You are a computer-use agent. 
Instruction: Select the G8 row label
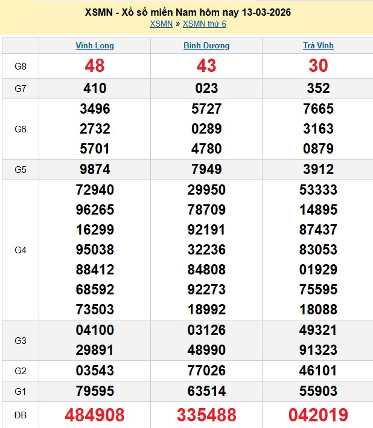(x=21, y=66)
